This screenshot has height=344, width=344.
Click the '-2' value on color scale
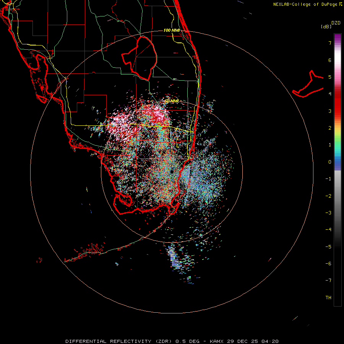[328, 196]
